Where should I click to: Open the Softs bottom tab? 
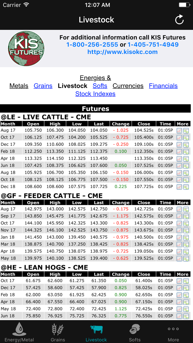pyautogui.click(x=135, y=332)
